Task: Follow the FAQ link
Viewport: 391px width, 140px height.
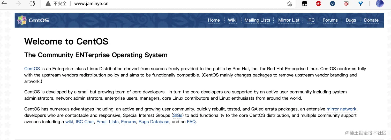Action: pyautogui.click(x=191, y=122)
